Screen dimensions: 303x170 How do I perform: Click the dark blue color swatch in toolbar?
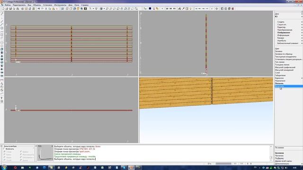coord(150,8)
